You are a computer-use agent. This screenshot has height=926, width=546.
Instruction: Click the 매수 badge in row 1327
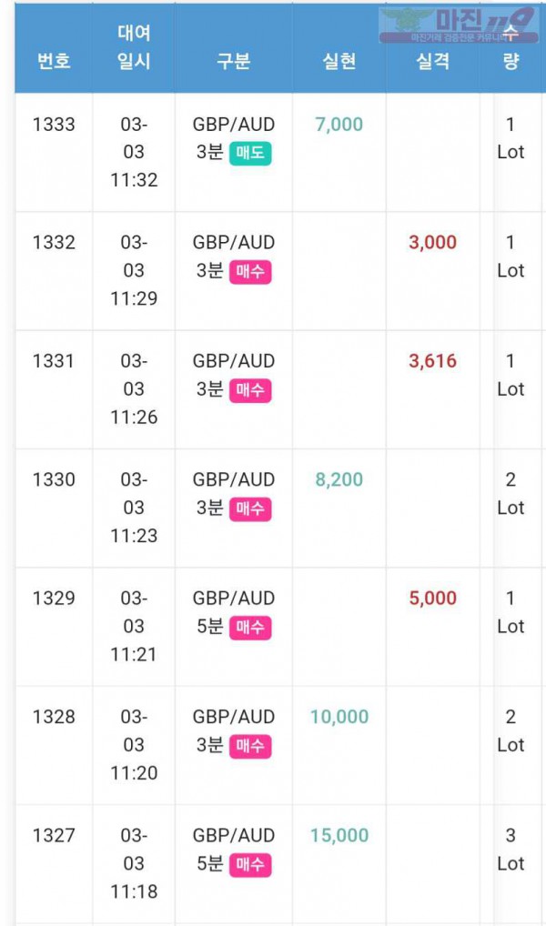tap(250, 865)
